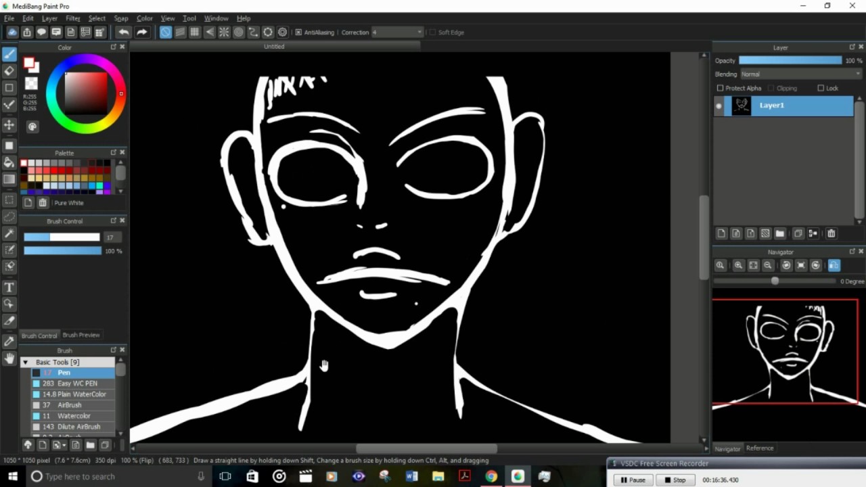The image size is (866, 487).
Task: Float the Brush panel using its pop-out icon
Action: [113, 350]
